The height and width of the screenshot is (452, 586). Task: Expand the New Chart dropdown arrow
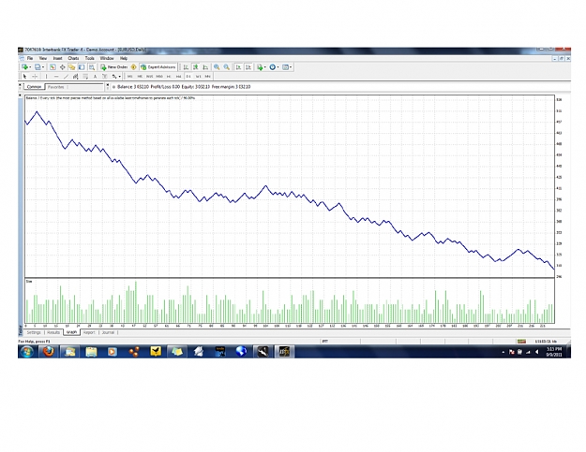coord(30,67)
